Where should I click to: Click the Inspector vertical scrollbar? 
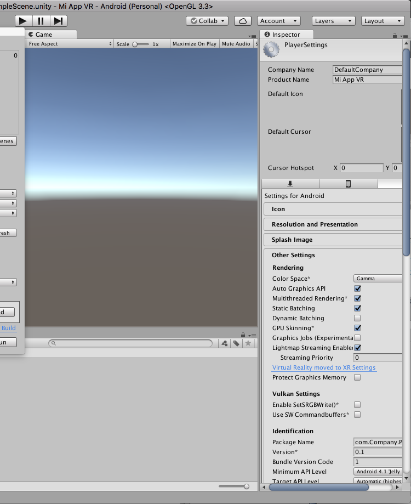[406, 152]
